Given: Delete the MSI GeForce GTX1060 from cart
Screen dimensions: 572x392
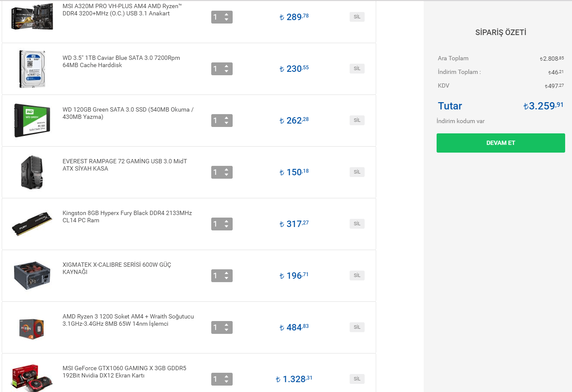Looking at the screenshot, I should coord(357,379).
